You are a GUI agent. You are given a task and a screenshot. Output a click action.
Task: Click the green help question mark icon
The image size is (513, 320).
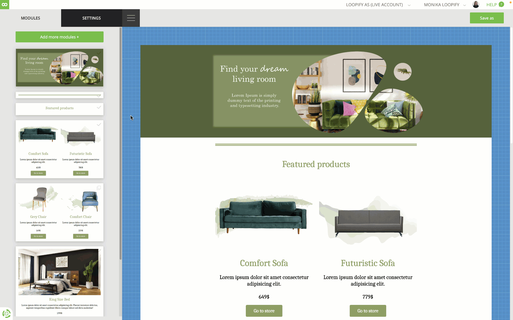pos(501,4)
